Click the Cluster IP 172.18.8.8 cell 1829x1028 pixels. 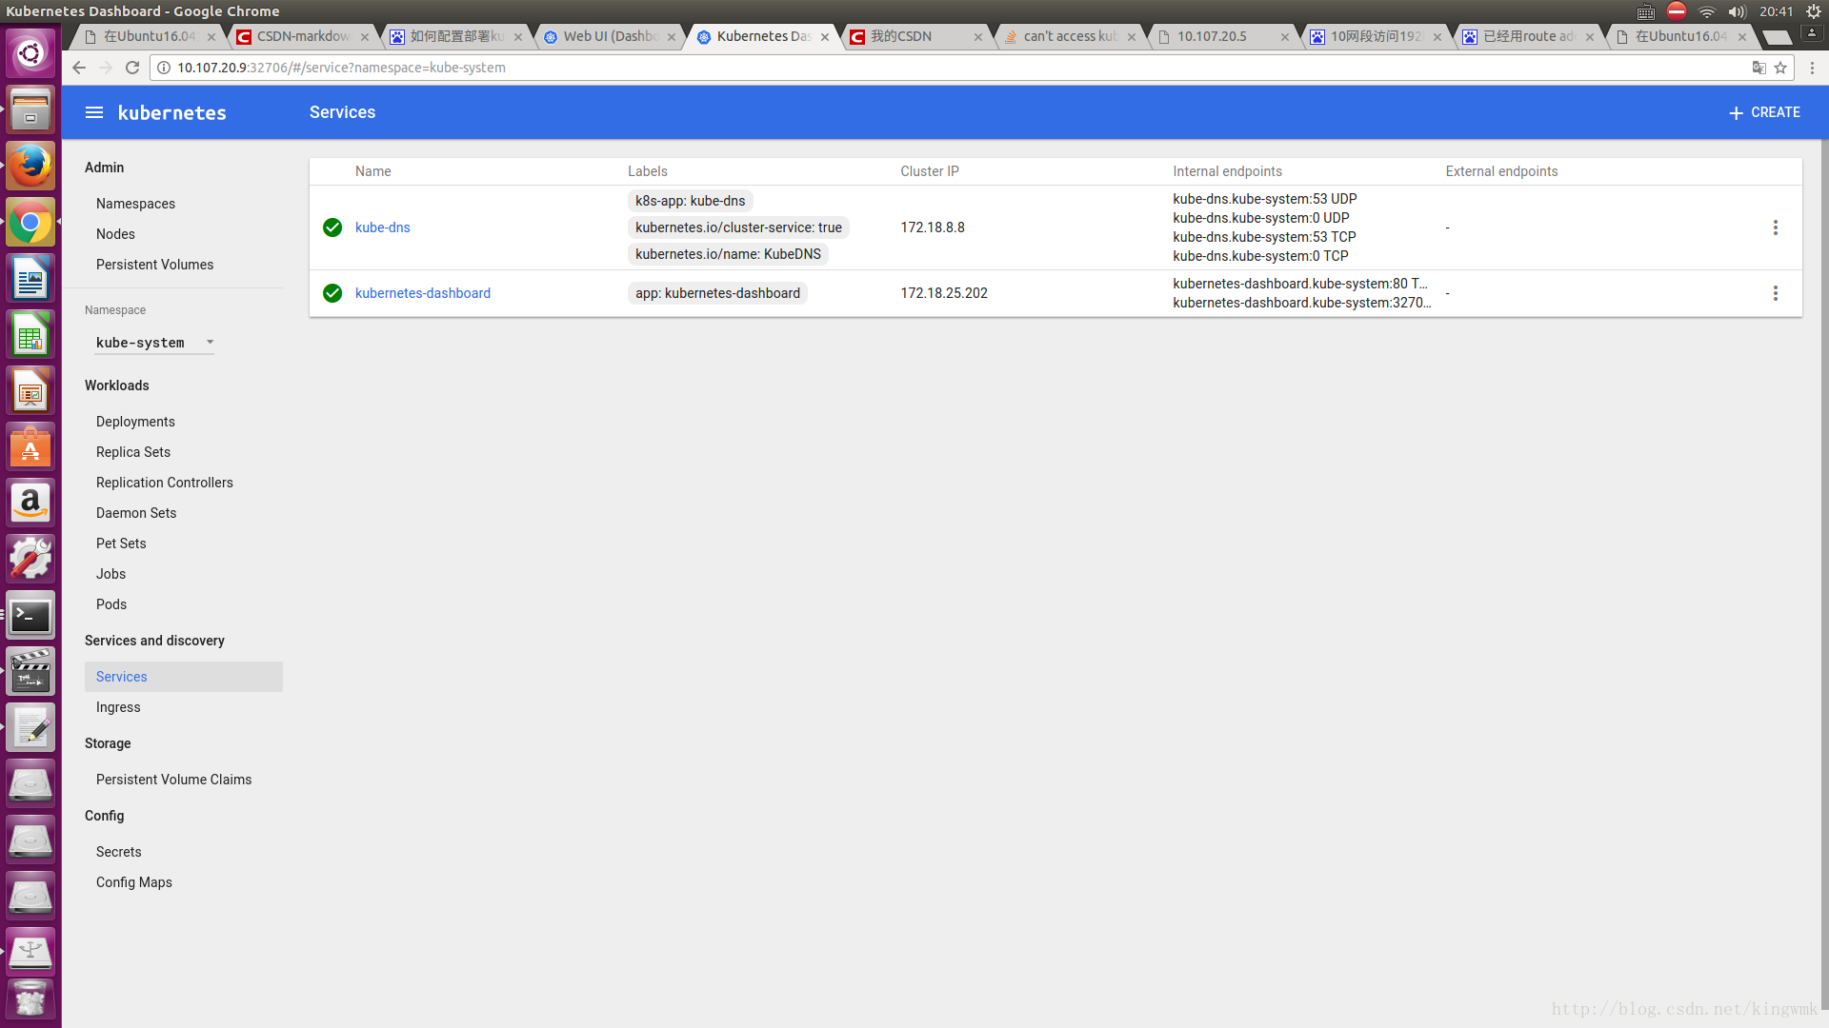[933, 227]
